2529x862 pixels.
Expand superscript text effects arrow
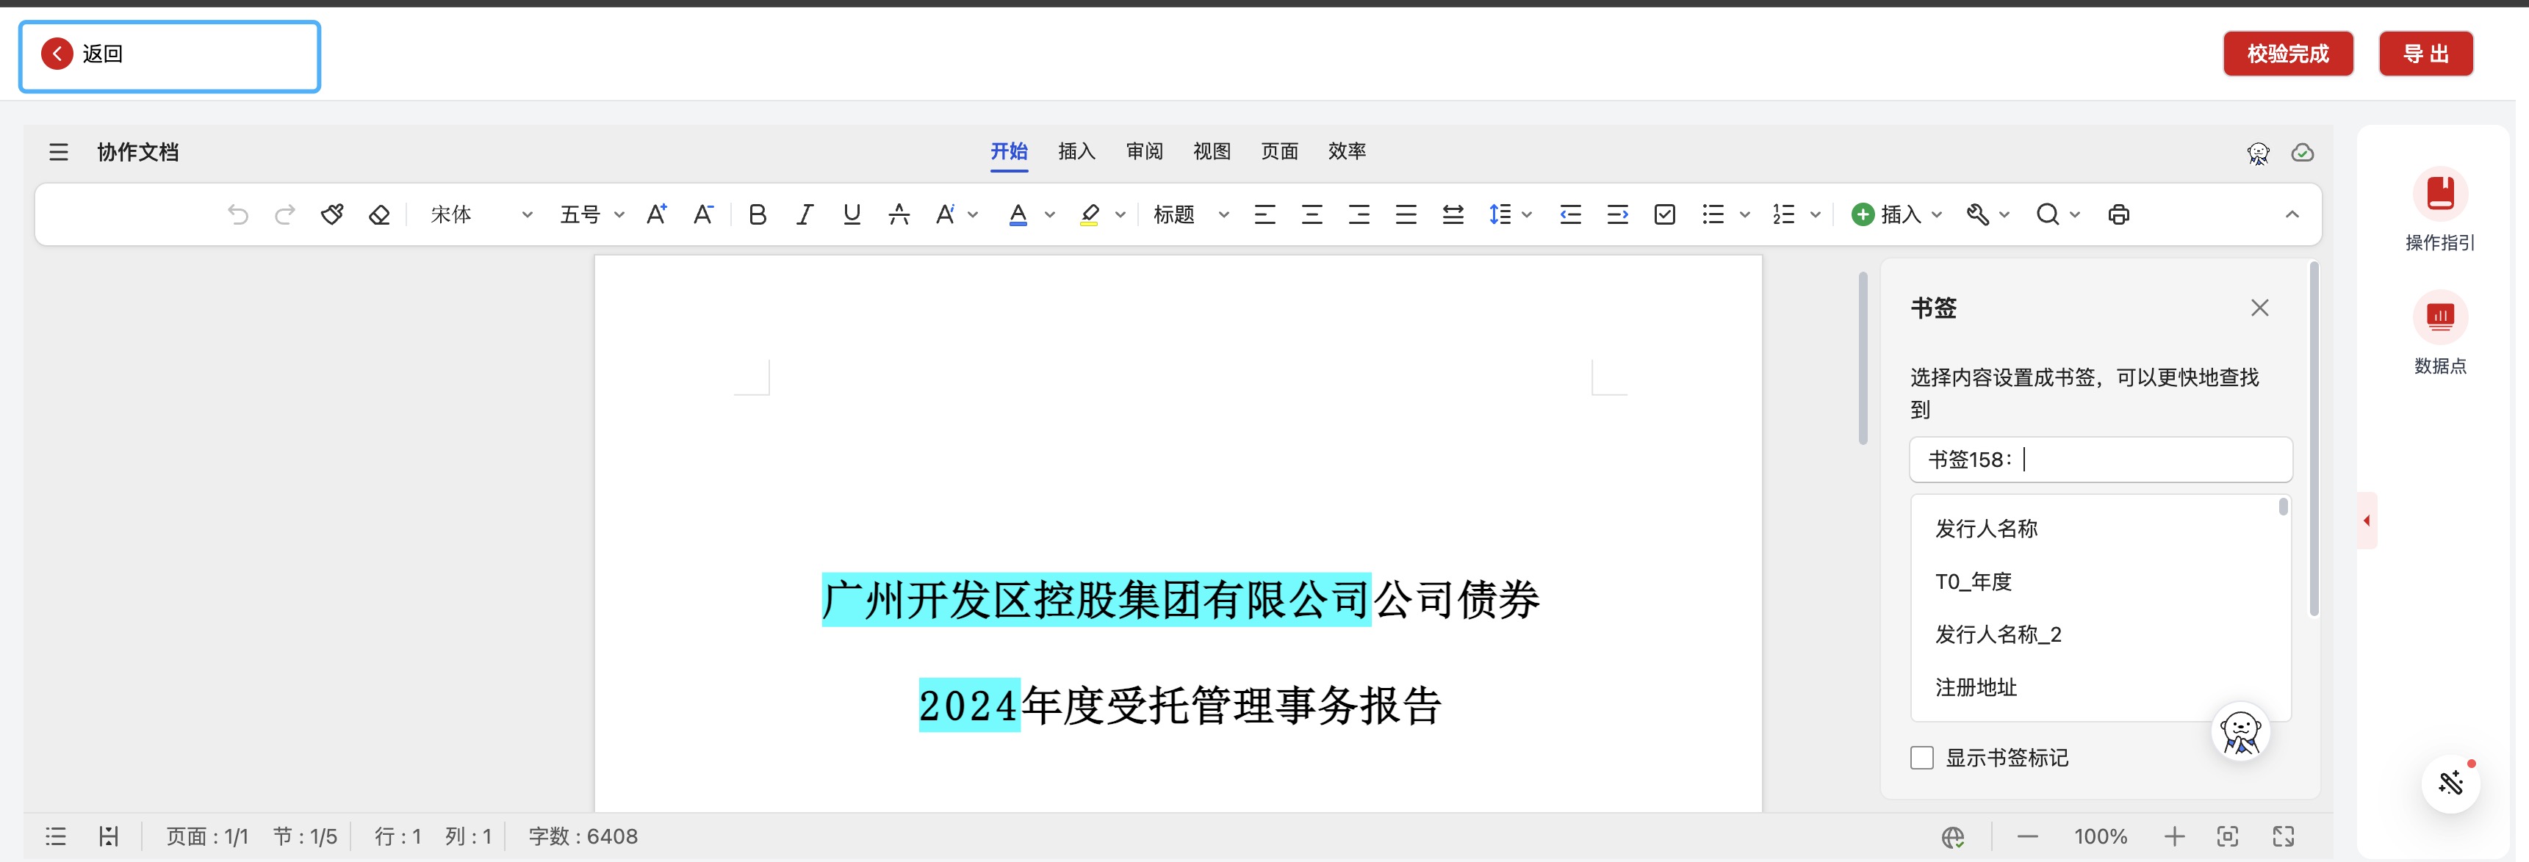pyautogui.click(x=973, y=214)
